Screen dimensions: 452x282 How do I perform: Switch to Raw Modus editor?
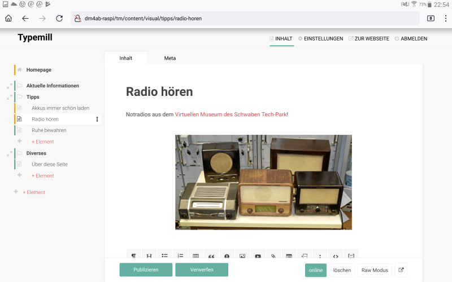click(x=375, y=270)
